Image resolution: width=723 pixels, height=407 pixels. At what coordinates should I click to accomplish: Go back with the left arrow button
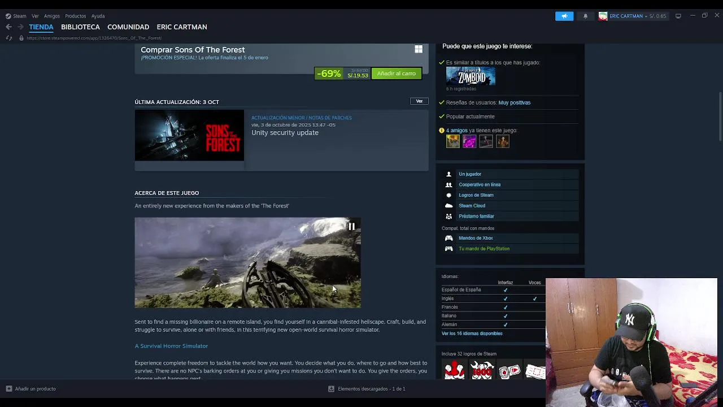click(8, 27)
